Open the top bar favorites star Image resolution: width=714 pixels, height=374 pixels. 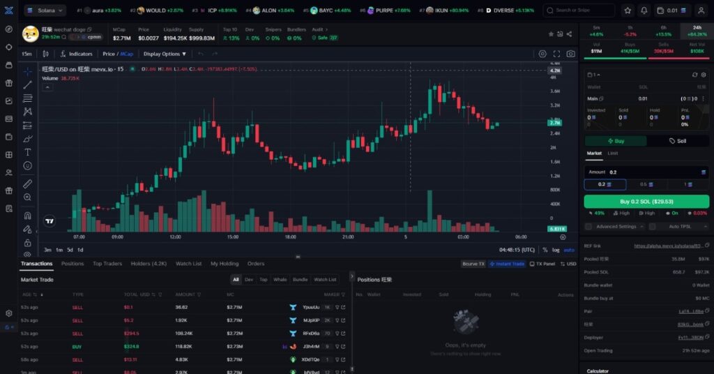tap(628, 10)
